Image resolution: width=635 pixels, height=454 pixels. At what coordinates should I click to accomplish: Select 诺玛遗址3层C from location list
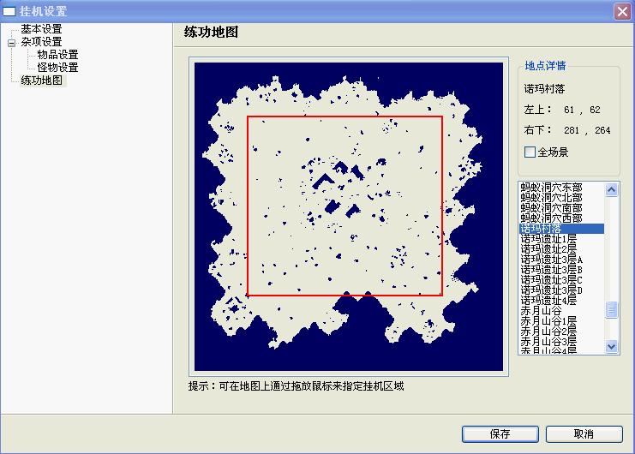point(551,280)
